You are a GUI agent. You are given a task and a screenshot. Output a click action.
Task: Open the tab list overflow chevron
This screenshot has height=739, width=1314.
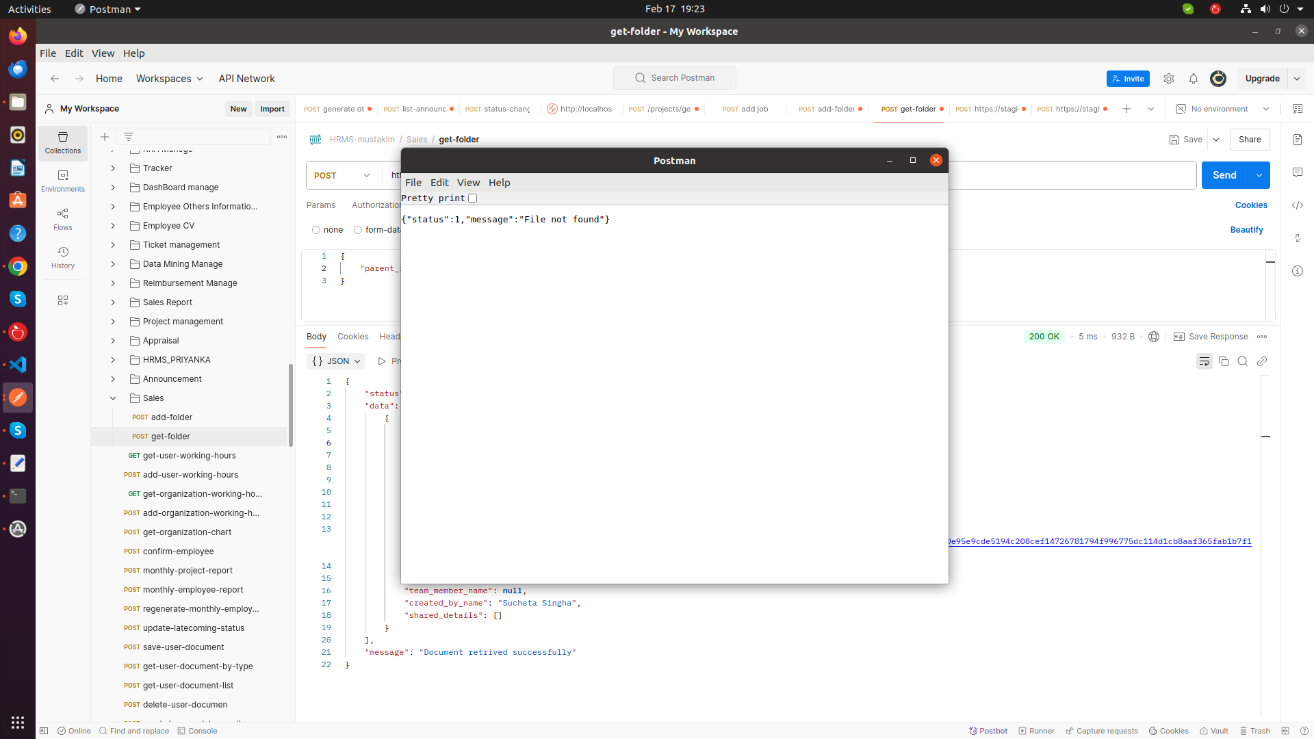tap(1151, 109)
